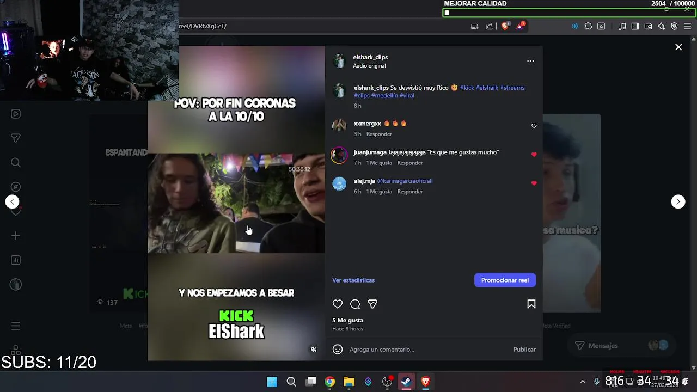The height and width of the screenshot is (392, 697).
Task: Open Messages in the Instagram sidebar
Action: 16,138
